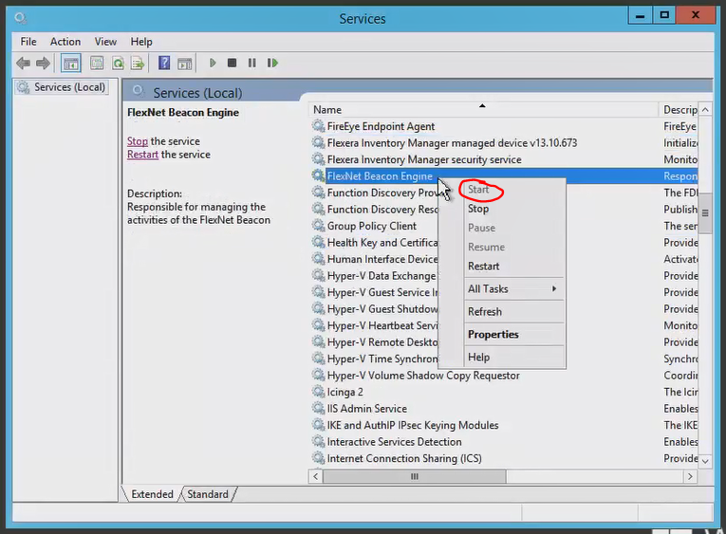Click the Properties toolbar icon
Image resolution: width=726 pixels, height=534 pixels.
pos(97,63)
